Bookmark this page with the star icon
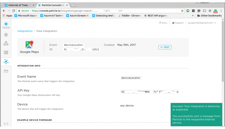The height and width of the screenshot is (129, 225). (x=182, y=11)
